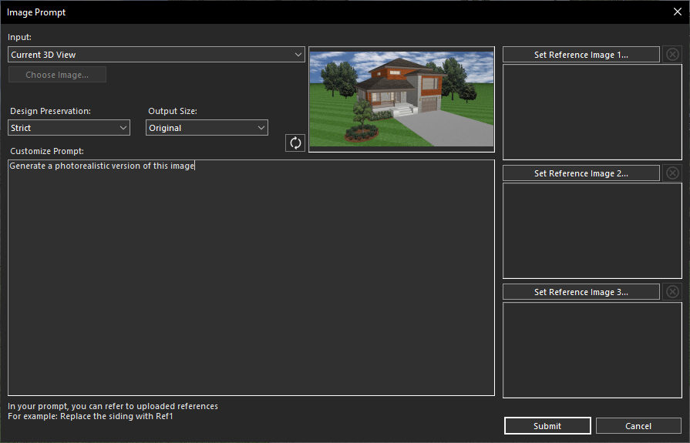Viewport: 690px width, 443px height.
Task: Close the Image Prompt dialog
Action: [678, 12]
